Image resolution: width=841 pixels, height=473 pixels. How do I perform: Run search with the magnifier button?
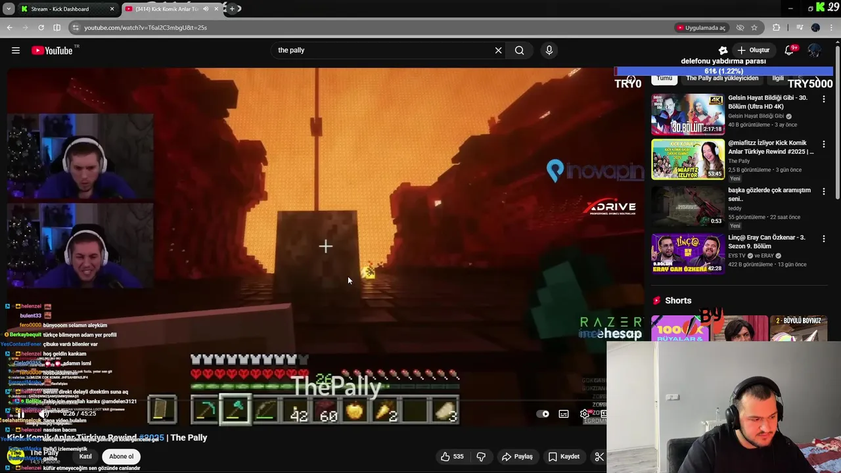pos(519,51)
